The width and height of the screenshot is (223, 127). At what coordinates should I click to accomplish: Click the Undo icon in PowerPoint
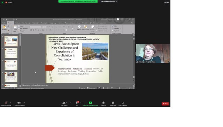7,20
